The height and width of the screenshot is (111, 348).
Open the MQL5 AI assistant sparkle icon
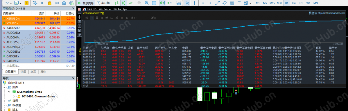(35, 3)
